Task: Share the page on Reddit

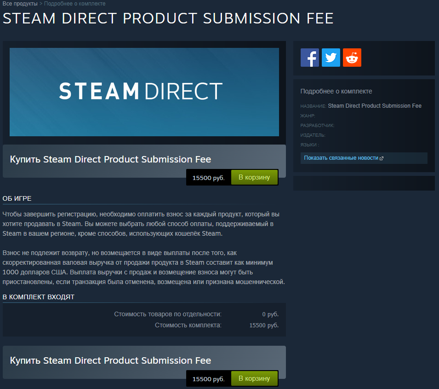Action: (352, 58)
